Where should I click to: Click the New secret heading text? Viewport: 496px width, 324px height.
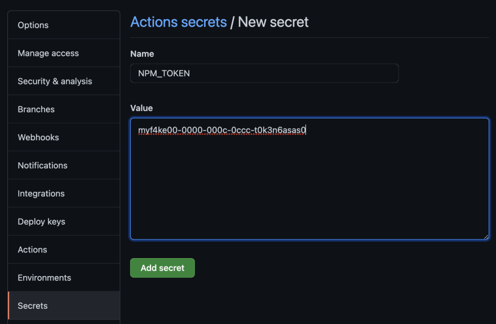273,22
